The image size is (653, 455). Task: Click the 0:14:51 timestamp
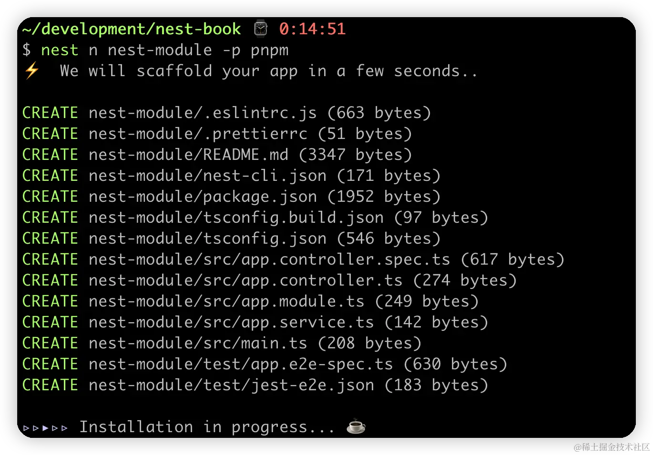(312, 29)
